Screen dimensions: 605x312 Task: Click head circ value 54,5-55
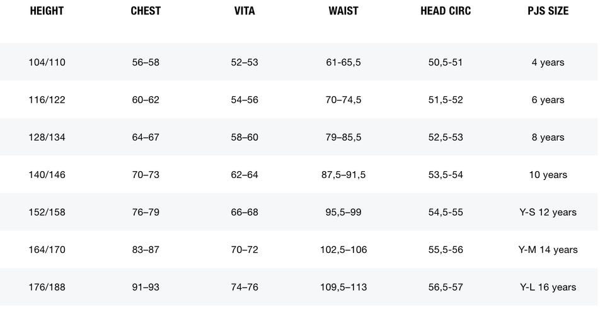446,212
